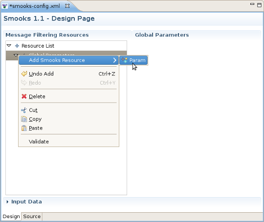Viewport: 264px width, 222px height.
Task: Click the Undo Add arrow icon
Action: coord(24,74)
